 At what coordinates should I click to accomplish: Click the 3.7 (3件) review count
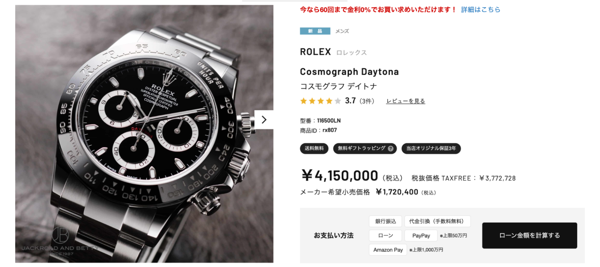tap(359, 101)
